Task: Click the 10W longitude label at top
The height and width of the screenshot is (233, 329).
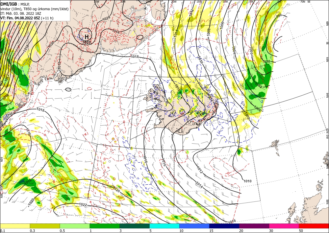Action: (x=225, y=2)
